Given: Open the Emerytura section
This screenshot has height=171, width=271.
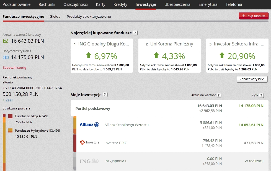Looking at the screenshot, I should (x=208, y=4).
